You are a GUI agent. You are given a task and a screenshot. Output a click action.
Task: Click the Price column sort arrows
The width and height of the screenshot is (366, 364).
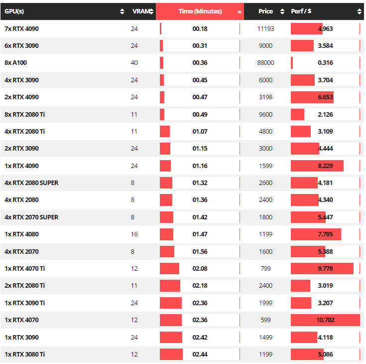click(x=282, y=11)
